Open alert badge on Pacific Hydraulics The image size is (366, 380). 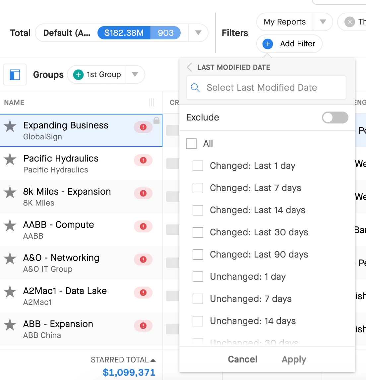pos(143,160)
